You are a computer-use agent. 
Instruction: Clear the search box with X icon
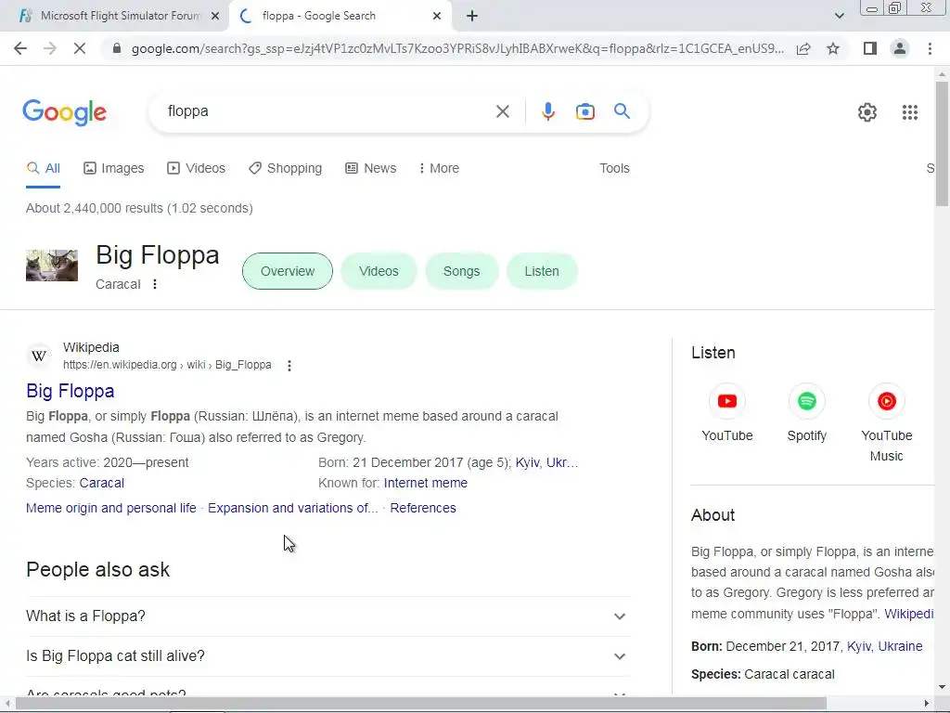(502, 111)
